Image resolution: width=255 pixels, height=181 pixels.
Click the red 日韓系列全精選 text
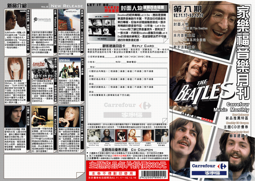coord(120,156)
